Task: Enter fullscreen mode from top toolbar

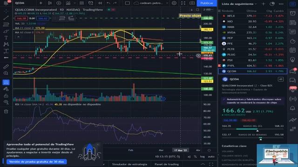Action: tap(183, 3)
